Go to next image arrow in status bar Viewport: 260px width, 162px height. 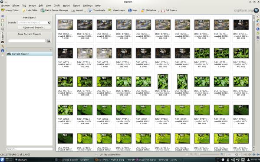tap(253, 155)
